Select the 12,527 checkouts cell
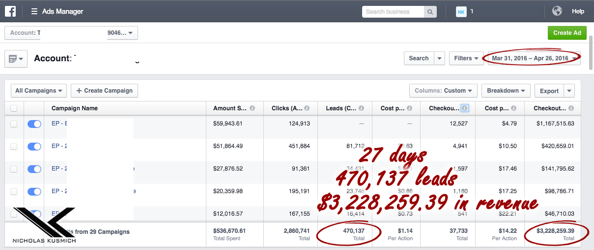594x250 pixels. (458, 124)
